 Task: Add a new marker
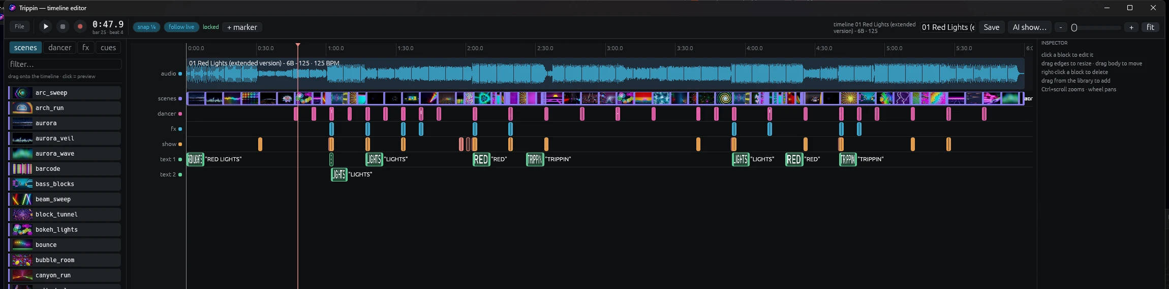(242, 27)
